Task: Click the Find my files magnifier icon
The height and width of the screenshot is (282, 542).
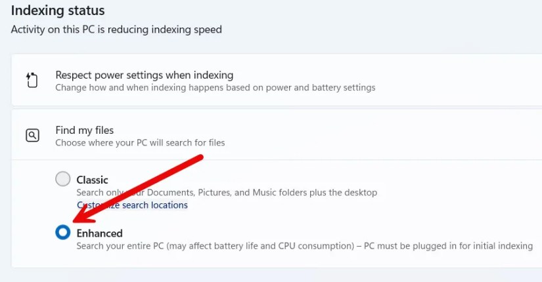Action: pos(32,136)
